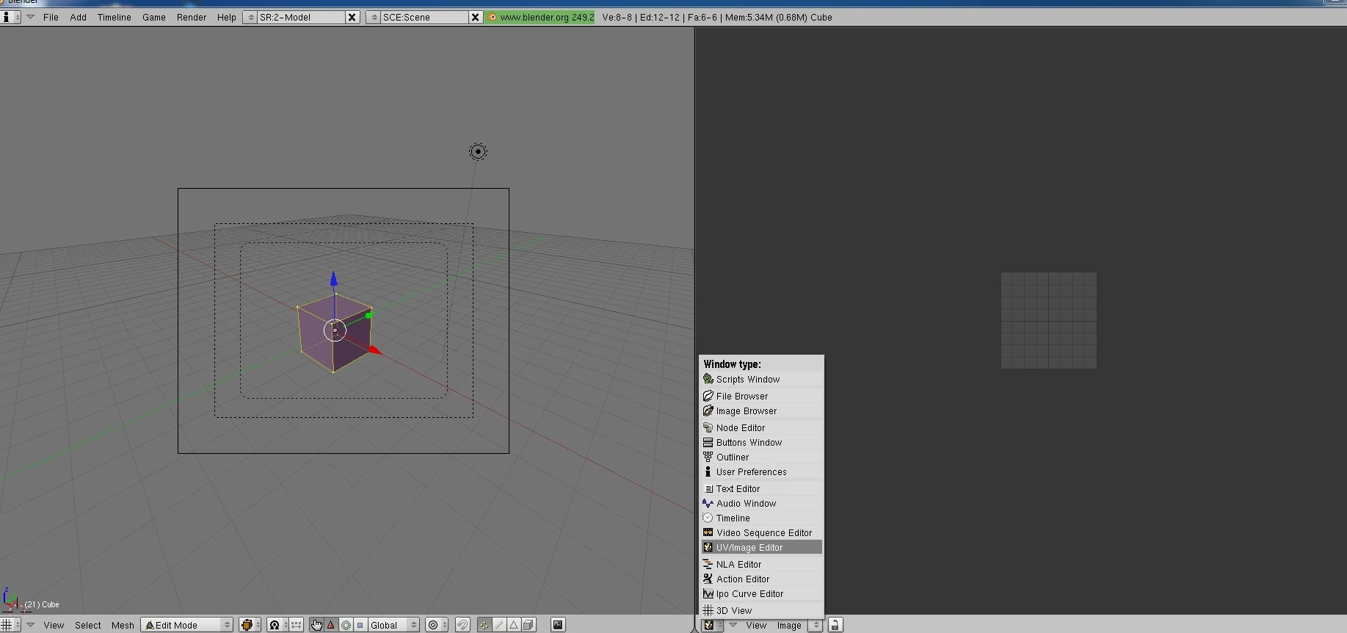Viewport: 1347px width, 633px height.
Task: Render this 3D view with OpenGL
Action: coord(558,625)
